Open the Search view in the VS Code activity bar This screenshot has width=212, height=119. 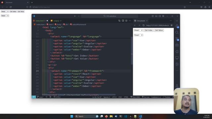click(177, 32)
